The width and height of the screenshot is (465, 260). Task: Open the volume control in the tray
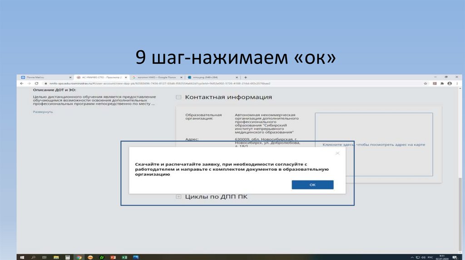(x=423, y=257)
